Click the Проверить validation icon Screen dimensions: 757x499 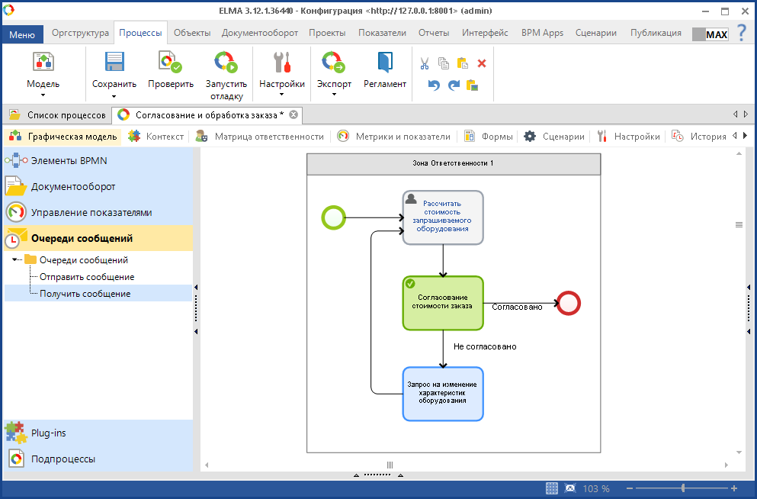point(171,62)
